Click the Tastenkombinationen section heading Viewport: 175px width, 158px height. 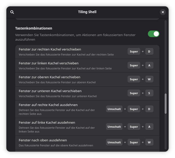(x=34, y=28)
